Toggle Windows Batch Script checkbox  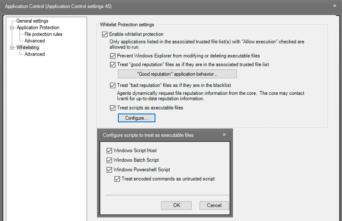[x=109, y=160]
